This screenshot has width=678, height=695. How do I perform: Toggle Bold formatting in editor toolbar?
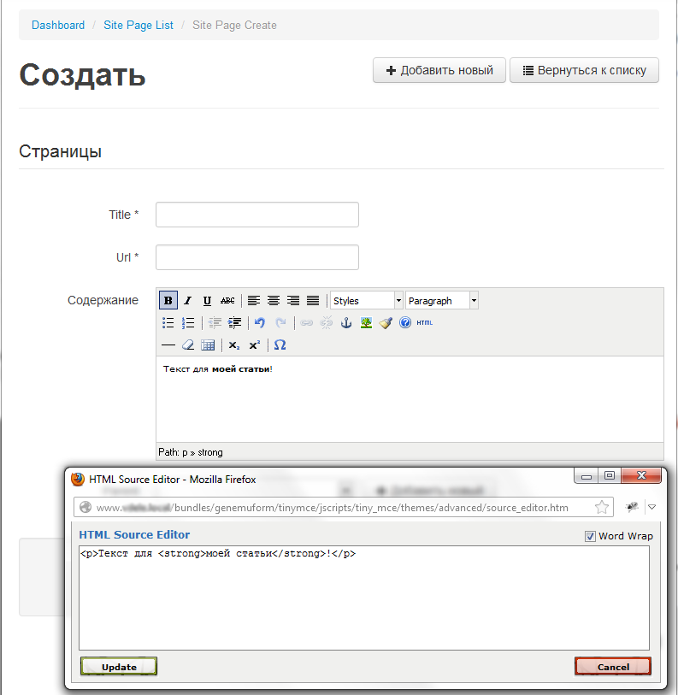point(168,301)
